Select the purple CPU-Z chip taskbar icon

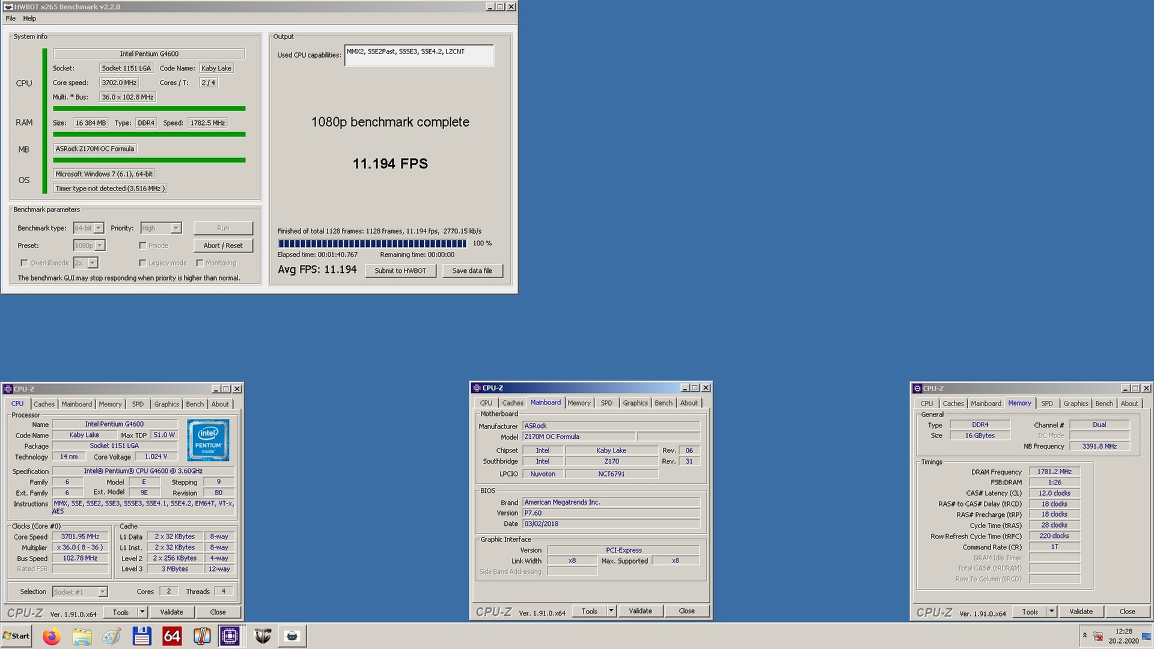click(x=230, y=636)
